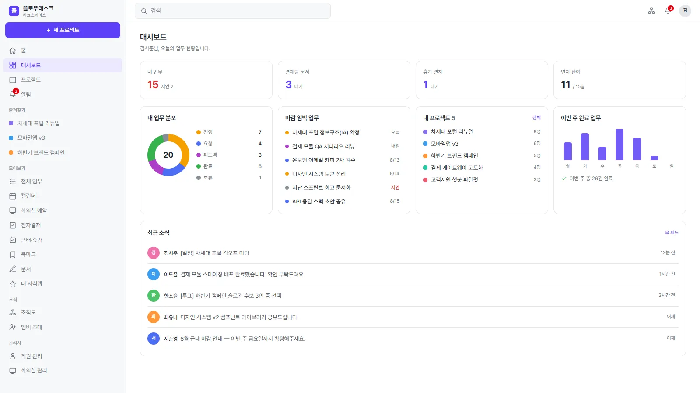Open 전자결재 menu item
700x393 pixels.
pyautogui.click(x=63, y=225)
